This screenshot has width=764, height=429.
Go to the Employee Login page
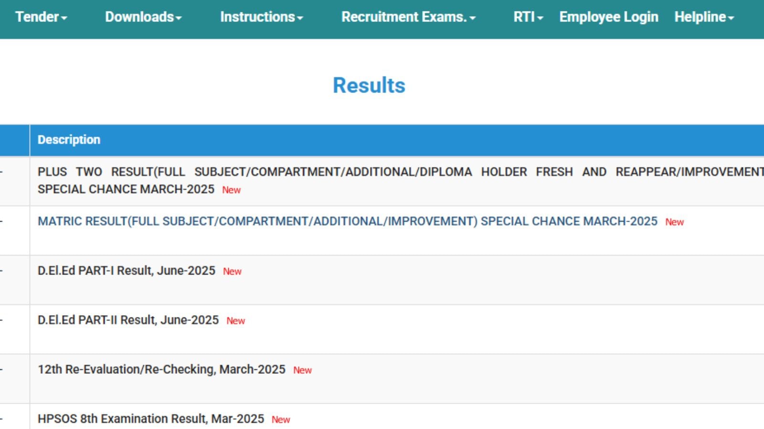pos(609,17)
